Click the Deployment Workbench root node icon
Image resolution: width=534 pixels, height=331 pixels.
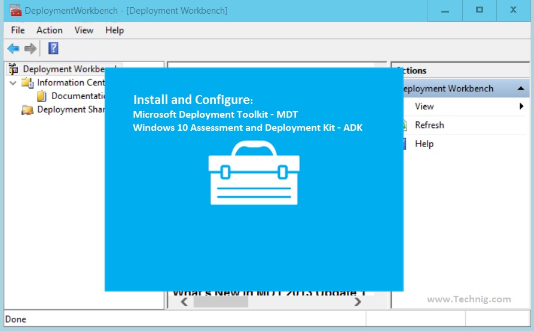click(13, 69)
